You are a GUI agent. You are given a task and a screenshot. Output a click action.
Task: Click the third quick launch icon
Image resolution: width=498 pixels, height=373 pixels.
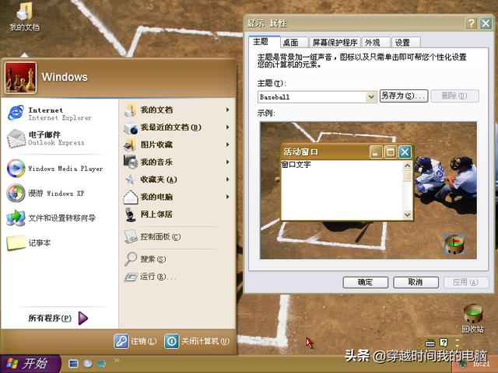(x=102, y=364)
